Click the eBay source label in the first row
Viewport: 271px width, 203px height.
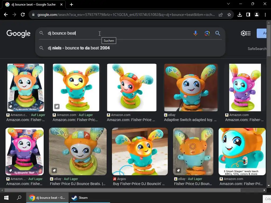coord(170,115)
